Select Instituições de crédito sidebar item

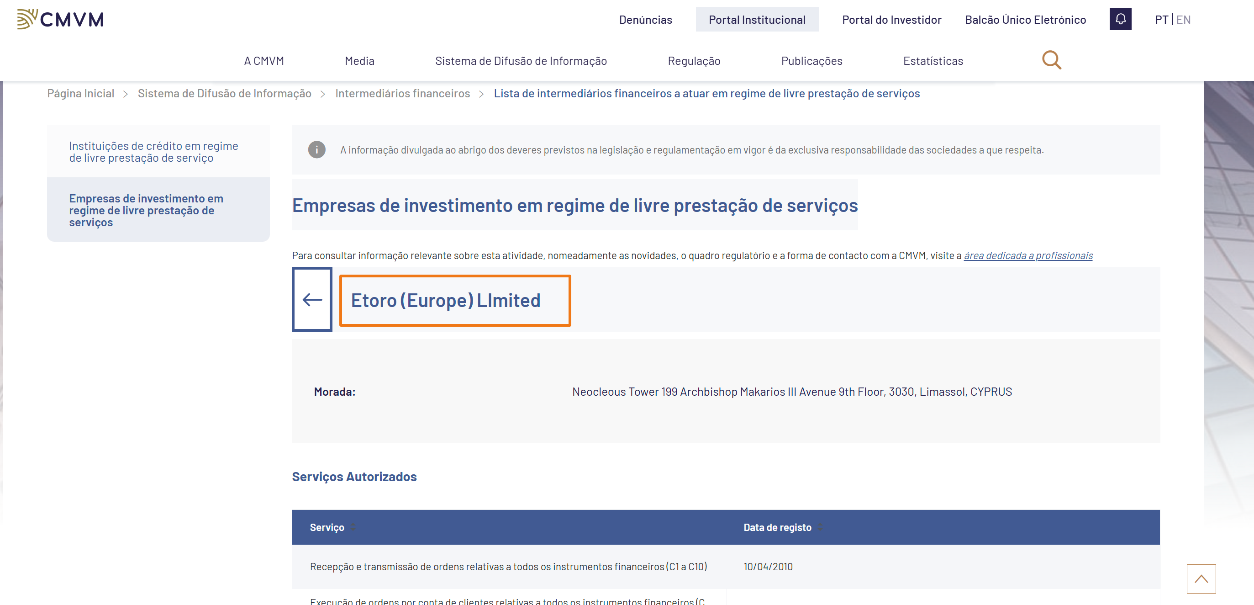click(158, 152)
